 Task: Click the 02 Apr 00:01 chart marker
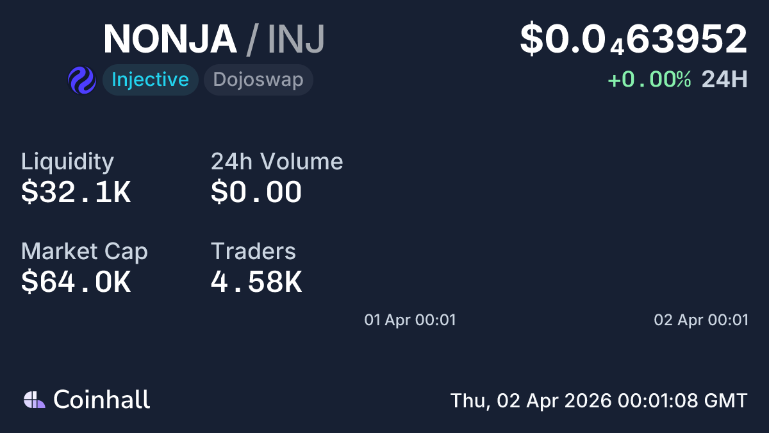(x=701, y=319)
